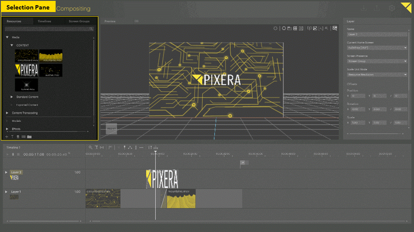The width and height of the screenshot is (414, 232).
Task: Click the Layer 2 opacity value 1.00
Action: [x=77, y=172]
